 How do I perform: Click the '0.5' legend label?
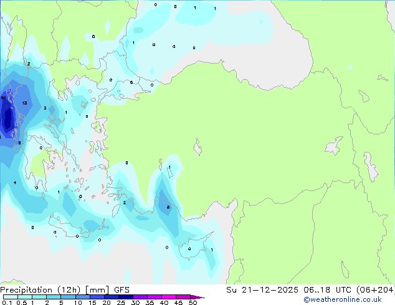coord(22,303)
